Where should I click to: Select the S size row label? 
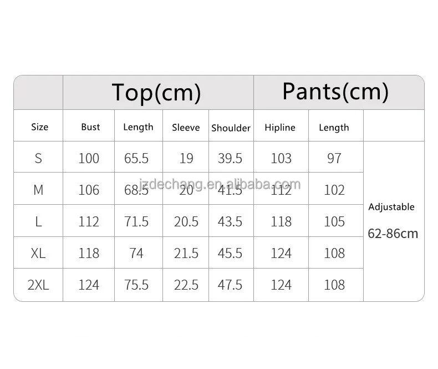point(38,157)
